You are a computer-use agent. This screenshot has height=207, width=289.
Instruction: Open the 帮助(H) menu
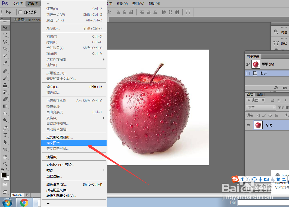tap(154, 4)
